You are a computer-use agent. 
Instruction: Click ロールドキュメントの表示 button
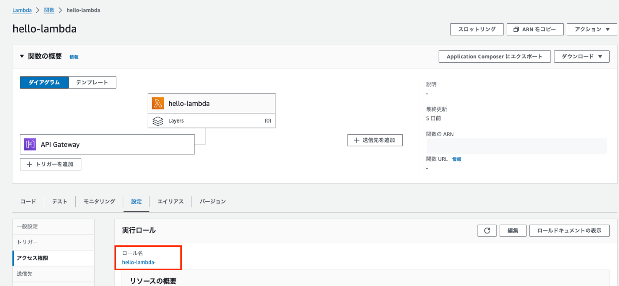pos(569,230)
